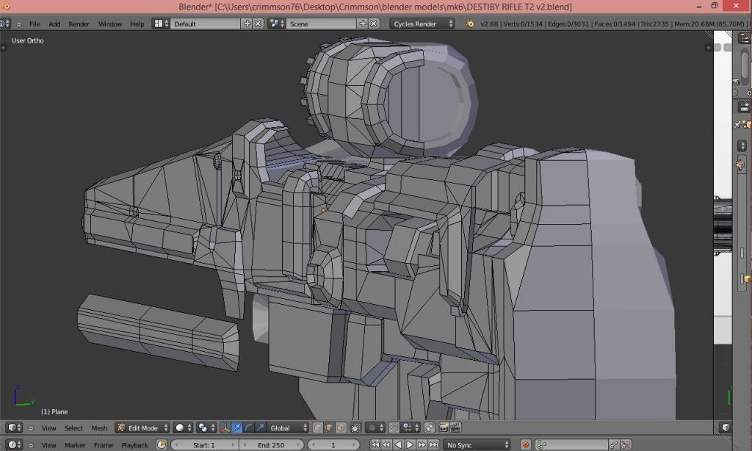This screenshot has width=752, height=451.
Task: Open the timeline Playback menu
Action: (x=135, y=445)
